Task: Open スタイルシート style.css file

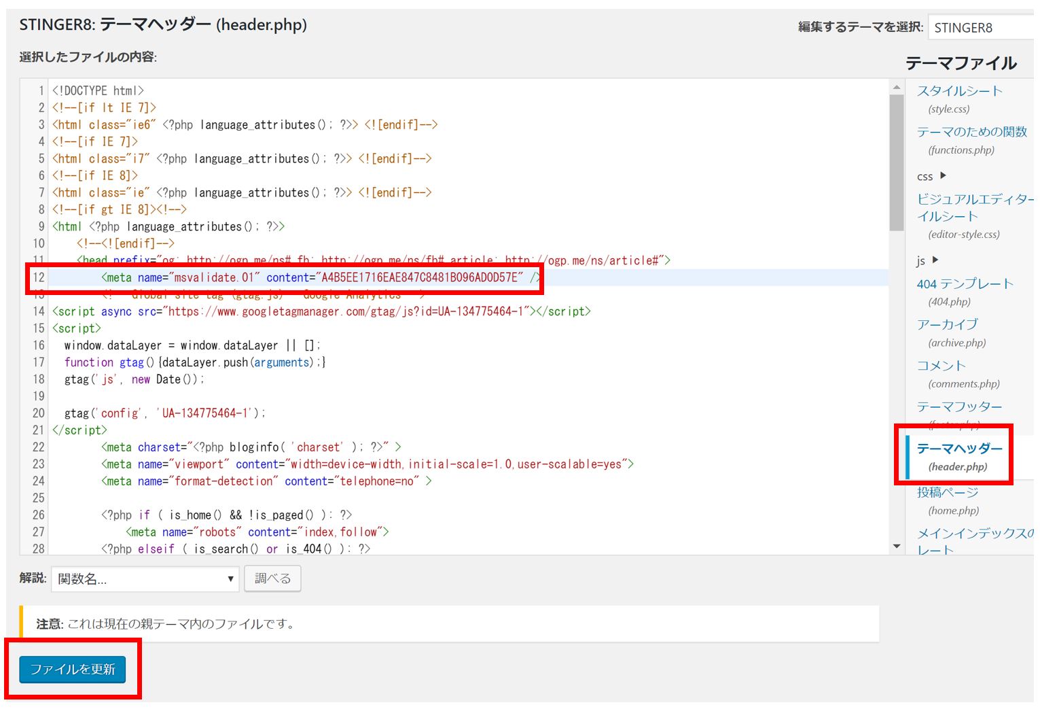Action: point(959,91)
